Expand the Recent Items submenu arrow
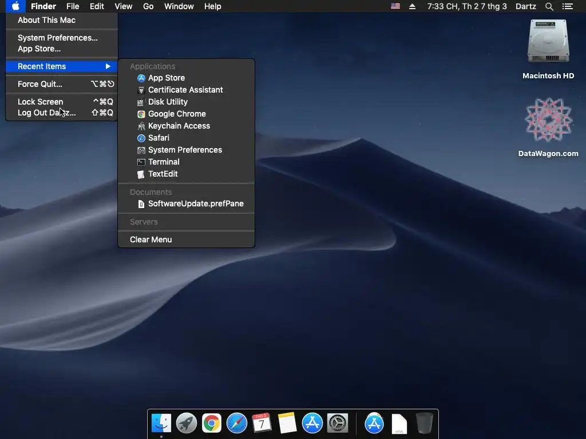Screen dimensions: 586x439 coord(108,66)
